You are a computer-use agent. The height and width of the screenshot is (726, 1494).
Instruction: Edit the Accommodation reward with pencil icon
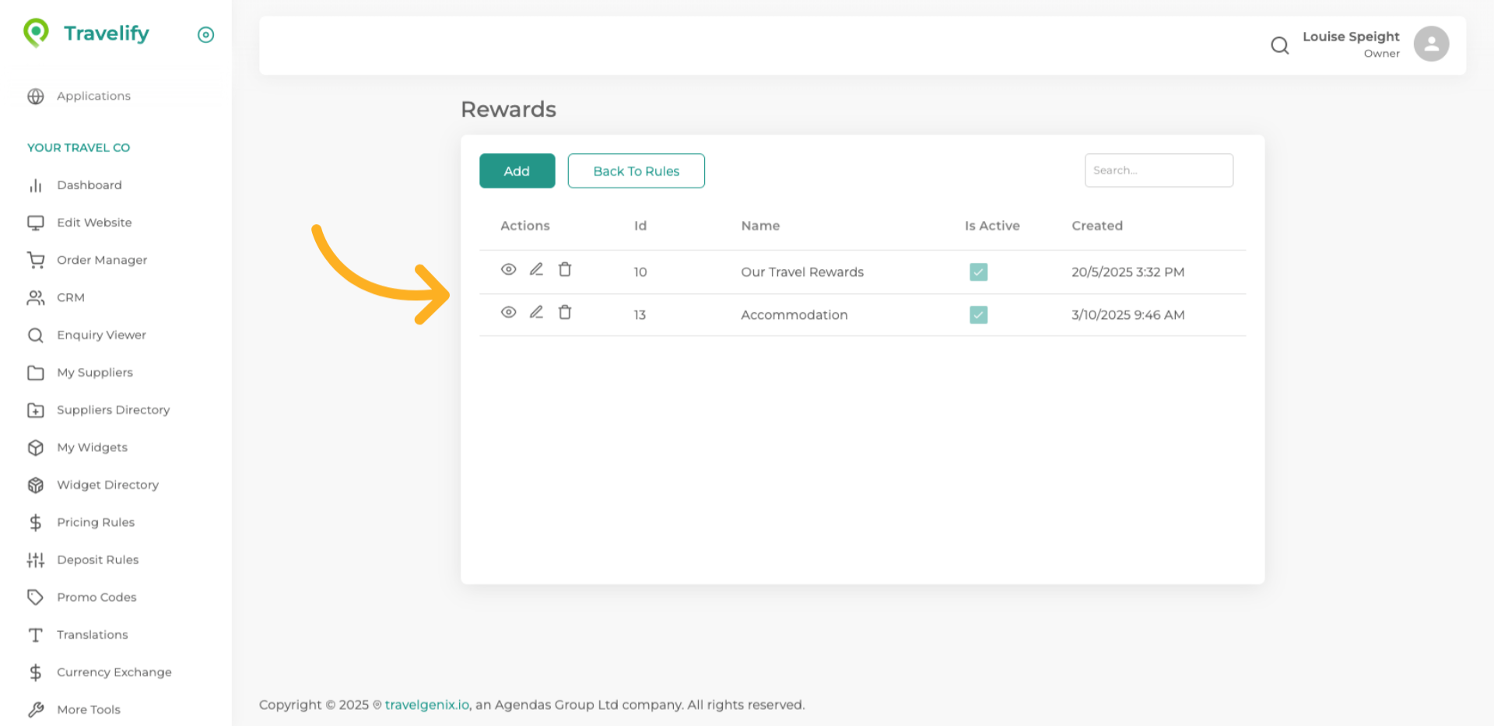coord(536,312)
